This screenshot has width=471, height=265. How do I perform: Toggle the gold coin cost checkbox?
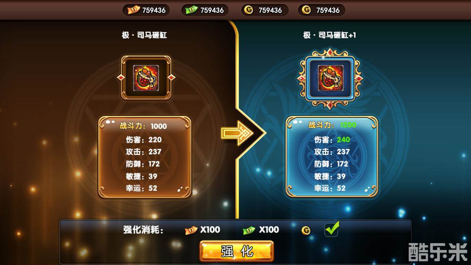pyautogui.click(x=331, y=229)
